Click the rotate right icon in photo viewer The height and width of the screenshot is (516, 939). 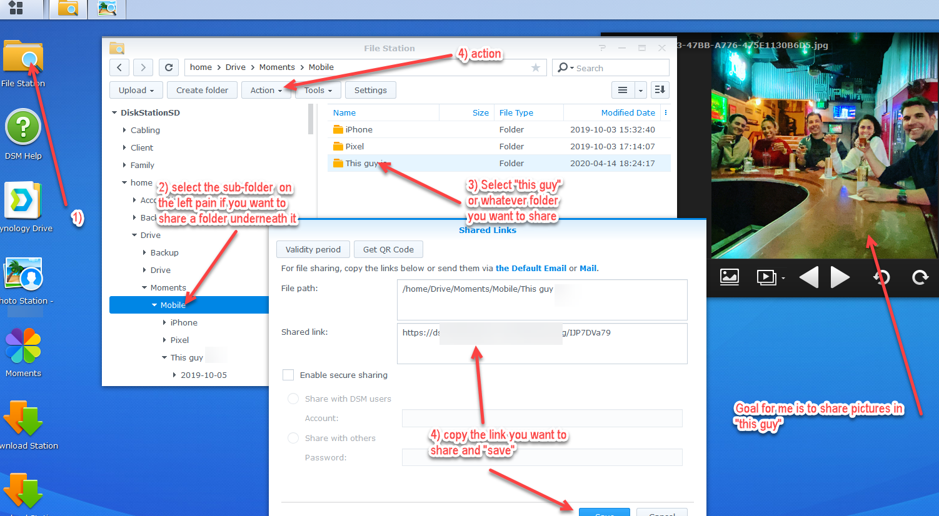pos(920,277)
